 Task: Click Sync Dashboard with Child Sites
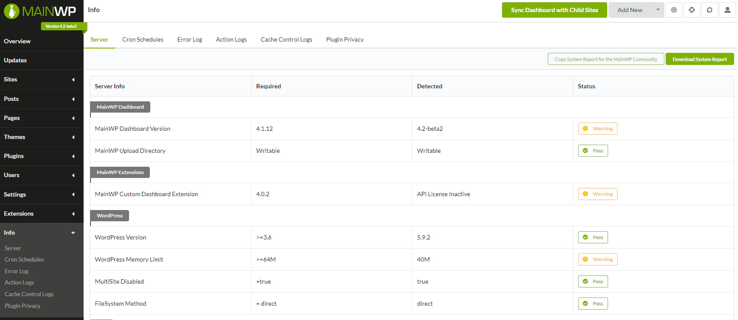[x=554, y=10]
